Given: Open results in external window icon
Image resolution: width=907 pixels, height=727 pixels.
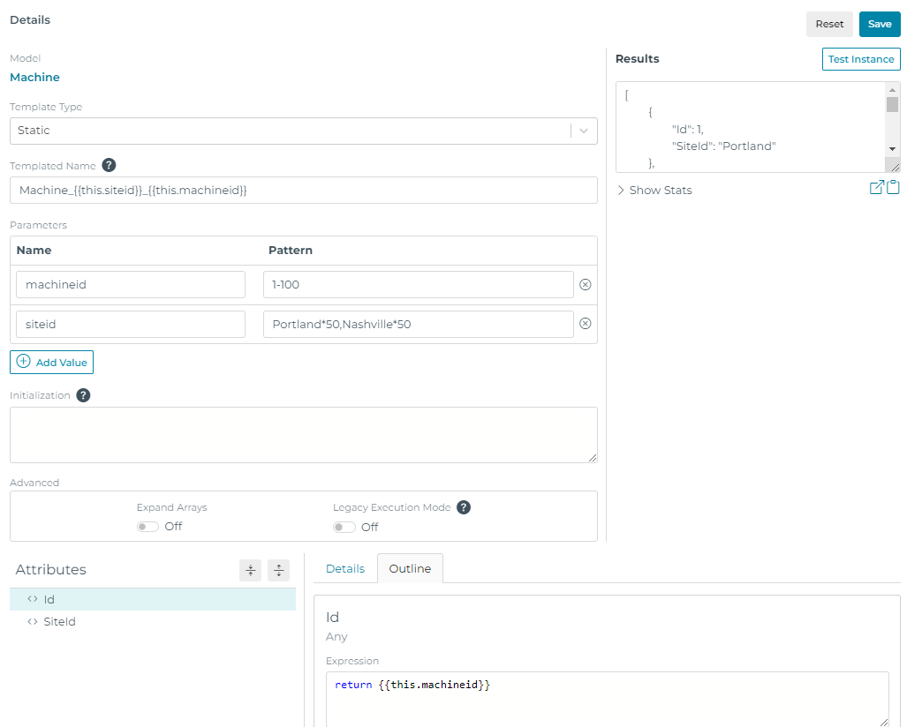Looking at the screenshot, I should pos(876,187).
